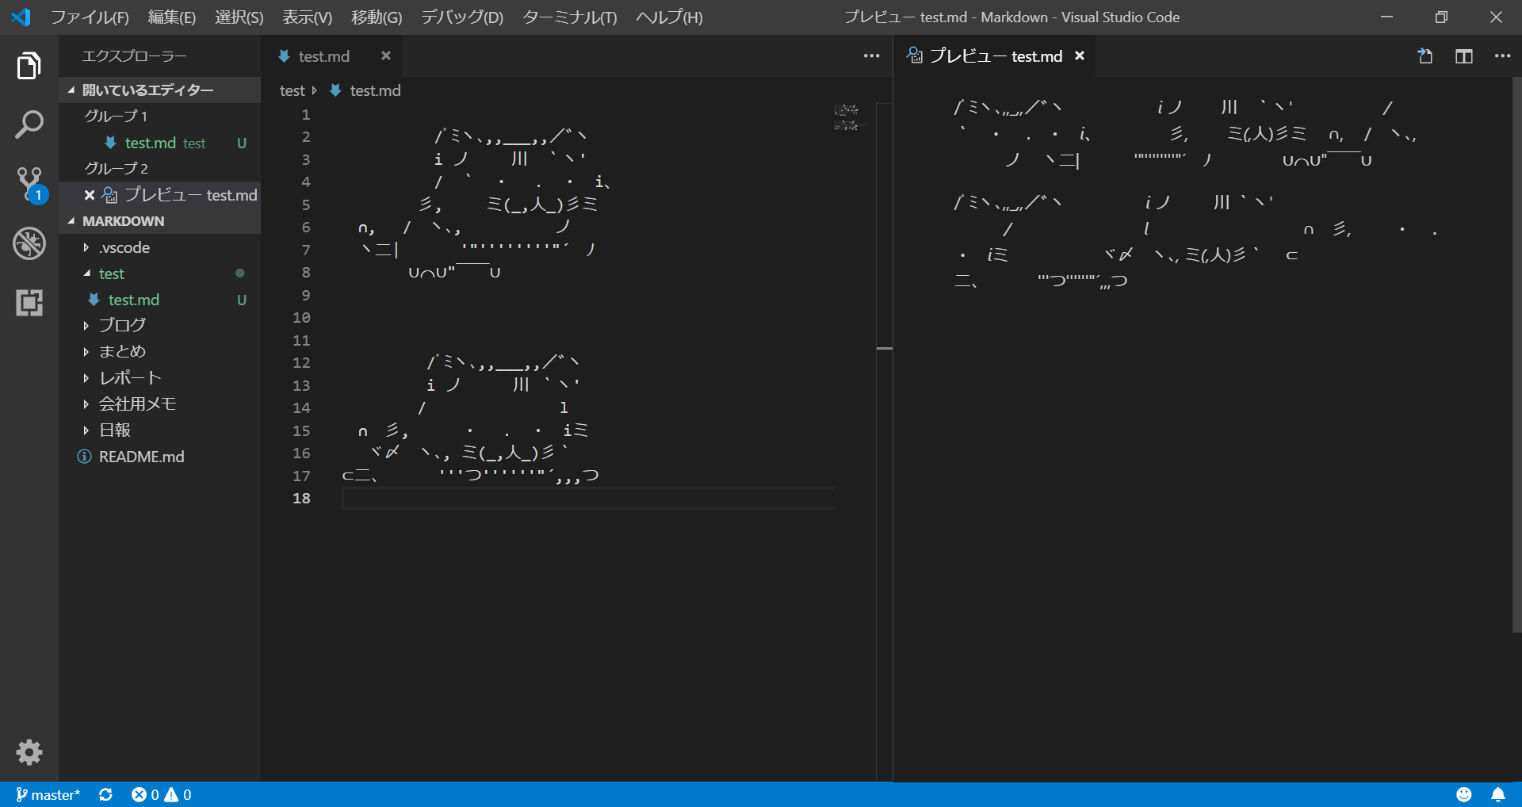Open README.md in the explorer
Image resolution: width=1522 pixels, height=807 pixels.
[x=159, y=457]
